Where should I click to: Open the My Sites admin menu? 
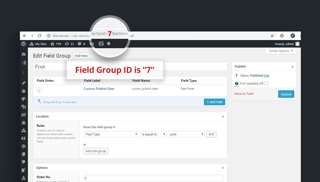tap(38, 44)
